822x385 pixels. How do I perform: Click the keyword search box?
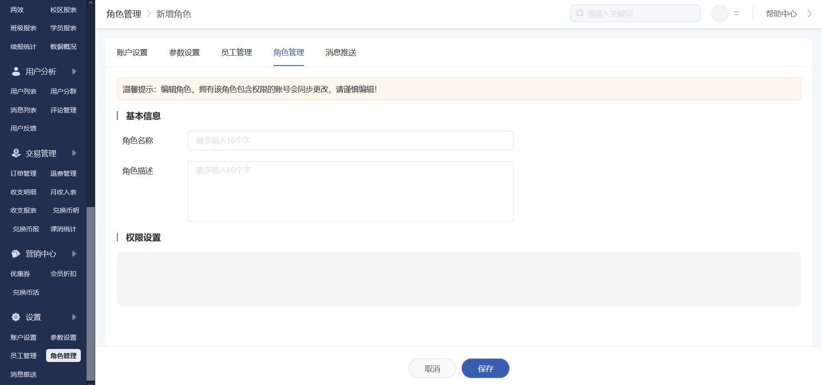(x=635, y=13)
